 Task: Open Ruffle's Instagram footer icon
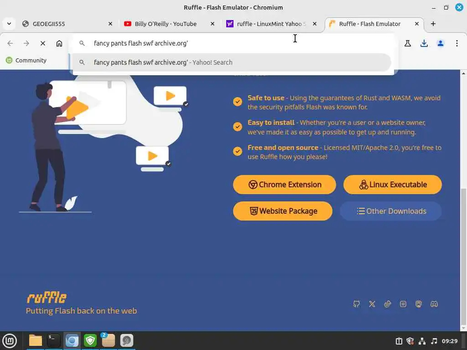pos(403,304)
